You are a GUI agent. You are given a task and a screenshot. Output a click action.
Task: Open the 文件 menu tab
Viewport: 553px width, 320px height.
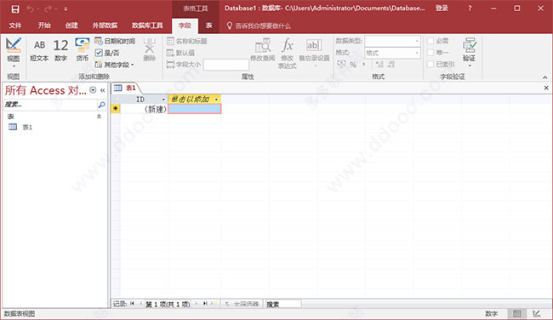tap(15, 26)
